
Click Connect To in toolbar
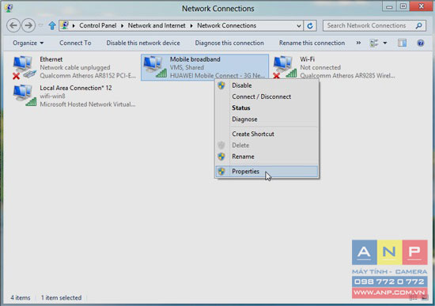tap(75, 43)
